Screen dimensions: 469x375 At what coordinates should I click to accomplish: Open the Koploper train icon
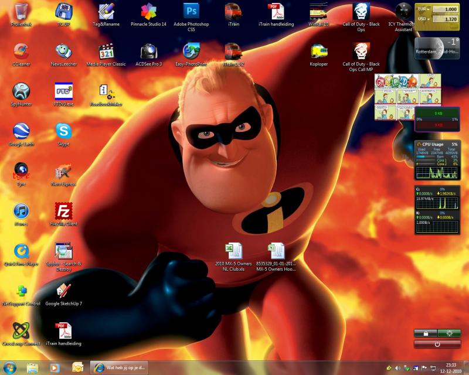pos(318,54)
